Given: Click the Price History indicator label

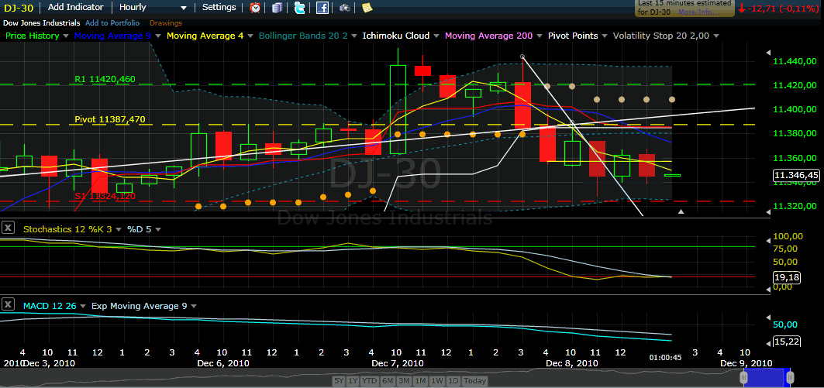Looking at the screenshot, I should point(32,36).
